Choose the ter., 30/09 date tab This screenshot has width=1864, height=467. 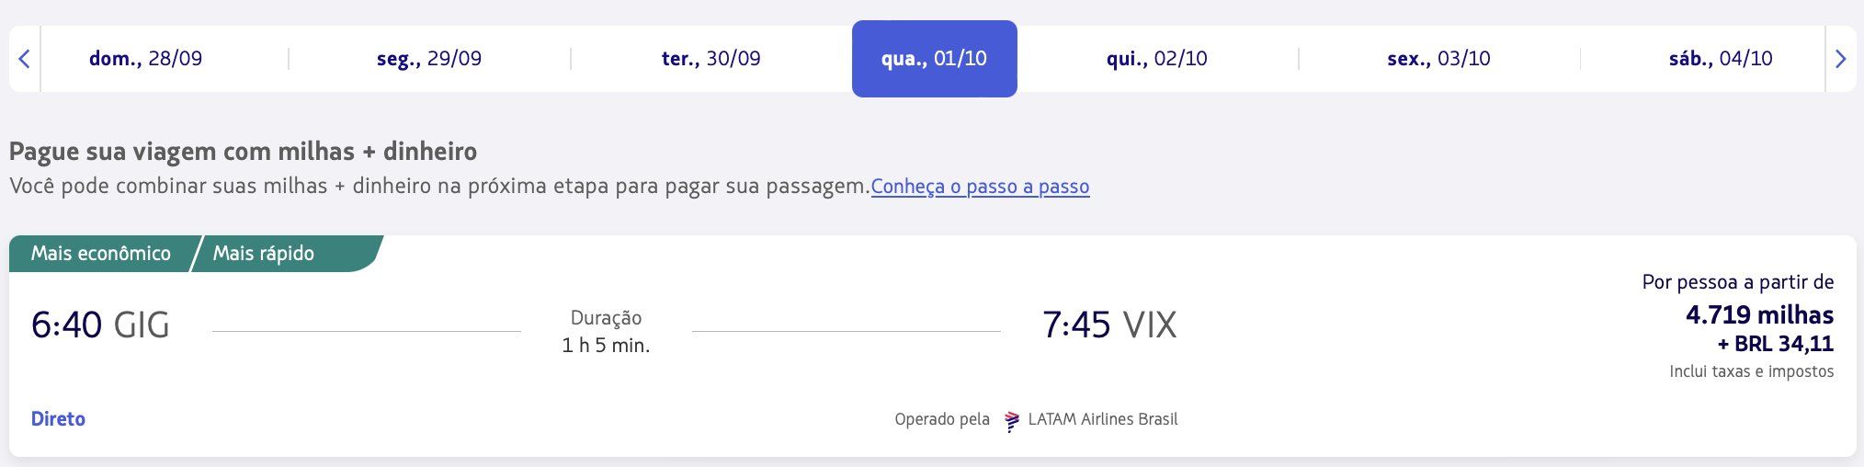point(711,59)
